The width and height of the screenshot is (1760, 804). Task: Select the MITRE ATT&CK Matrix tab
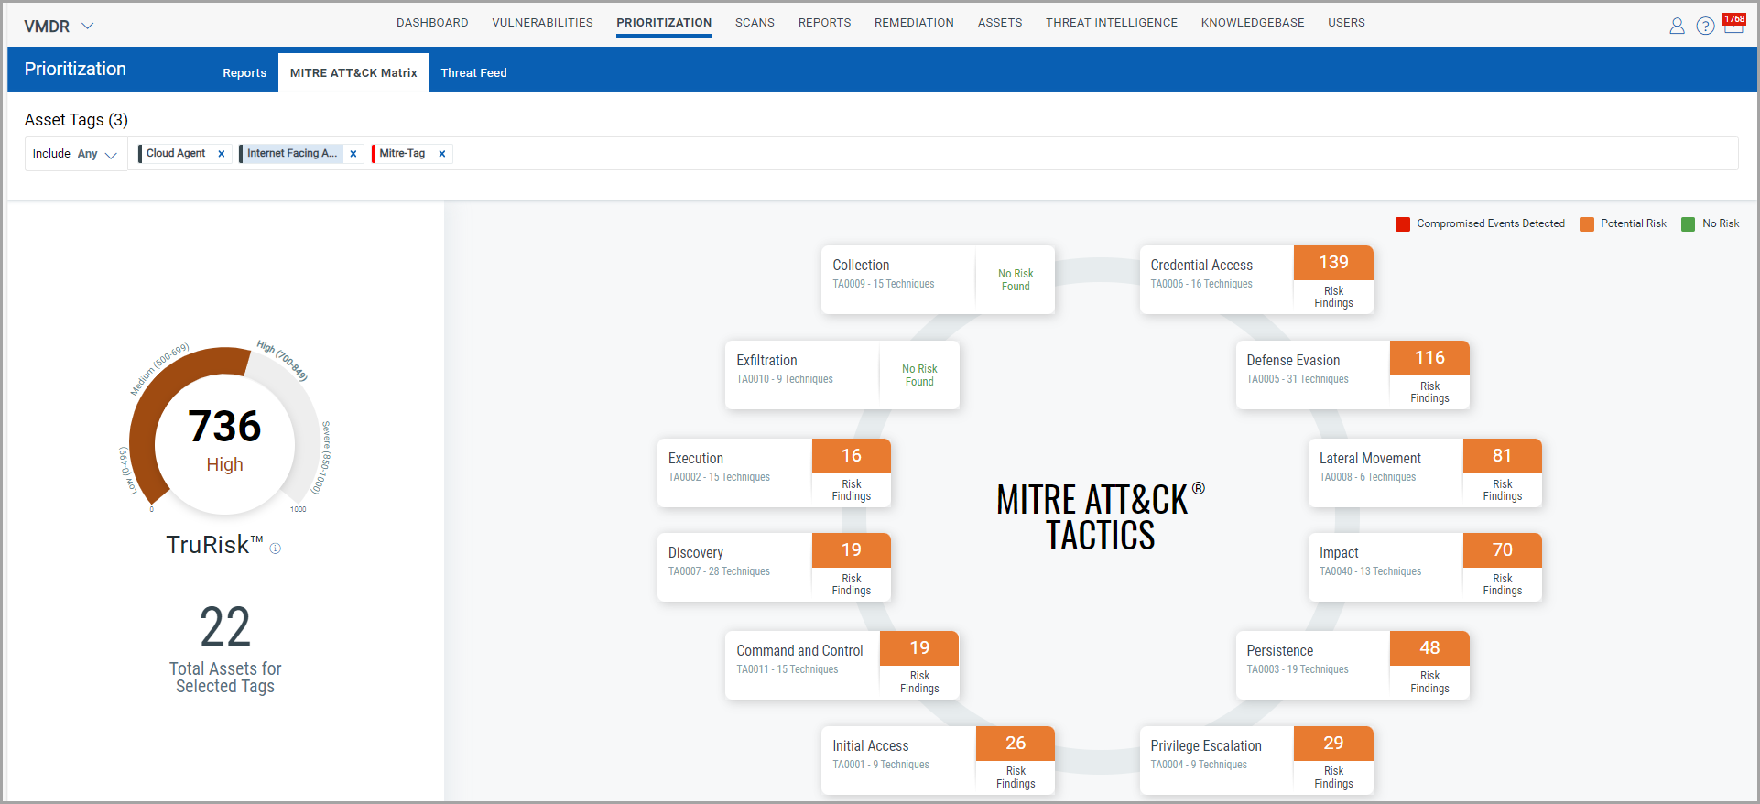pyautogui.click(x=353, y=72)
